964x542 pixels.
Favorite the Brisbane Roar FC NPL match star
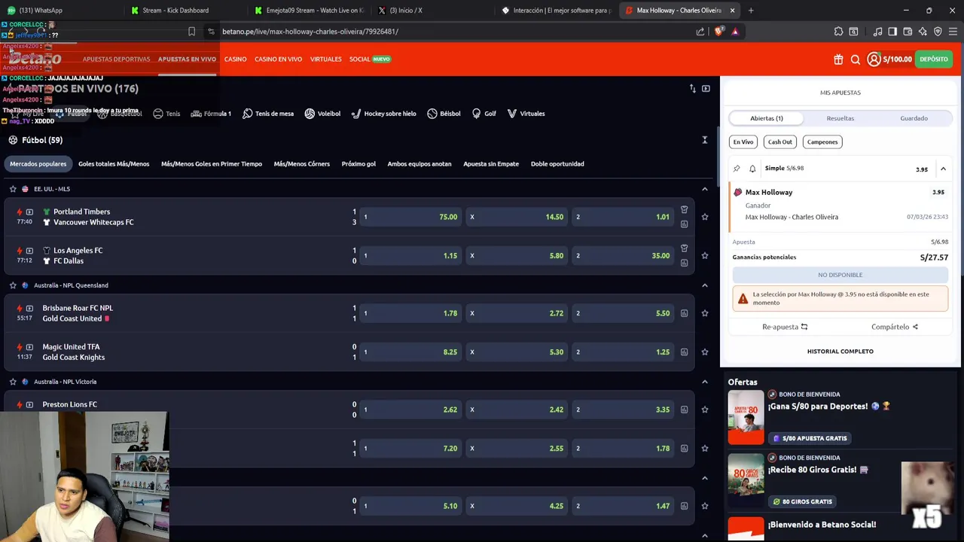pos(705,313)
